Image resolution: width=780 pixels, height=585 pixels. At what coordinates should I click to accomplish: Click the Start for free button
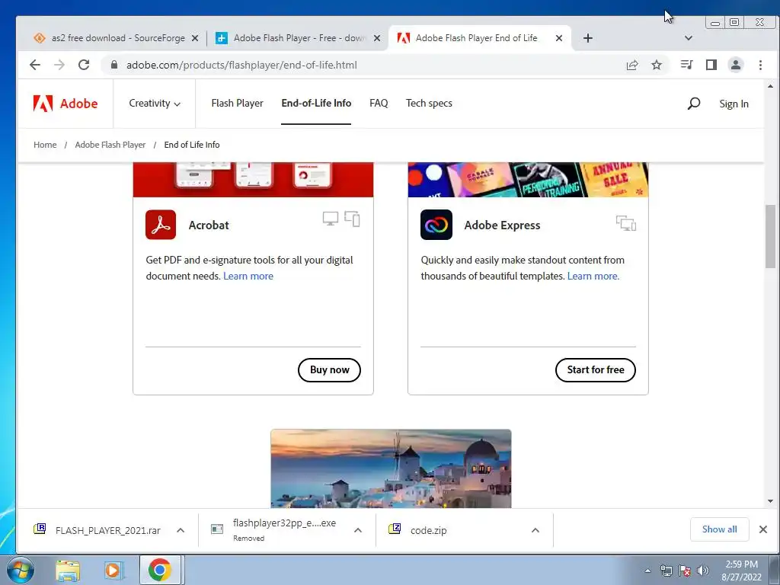(x=596, y=370)
